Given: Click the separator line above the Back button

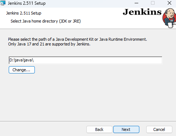Looking at the screenshot, I should [88, 121].
